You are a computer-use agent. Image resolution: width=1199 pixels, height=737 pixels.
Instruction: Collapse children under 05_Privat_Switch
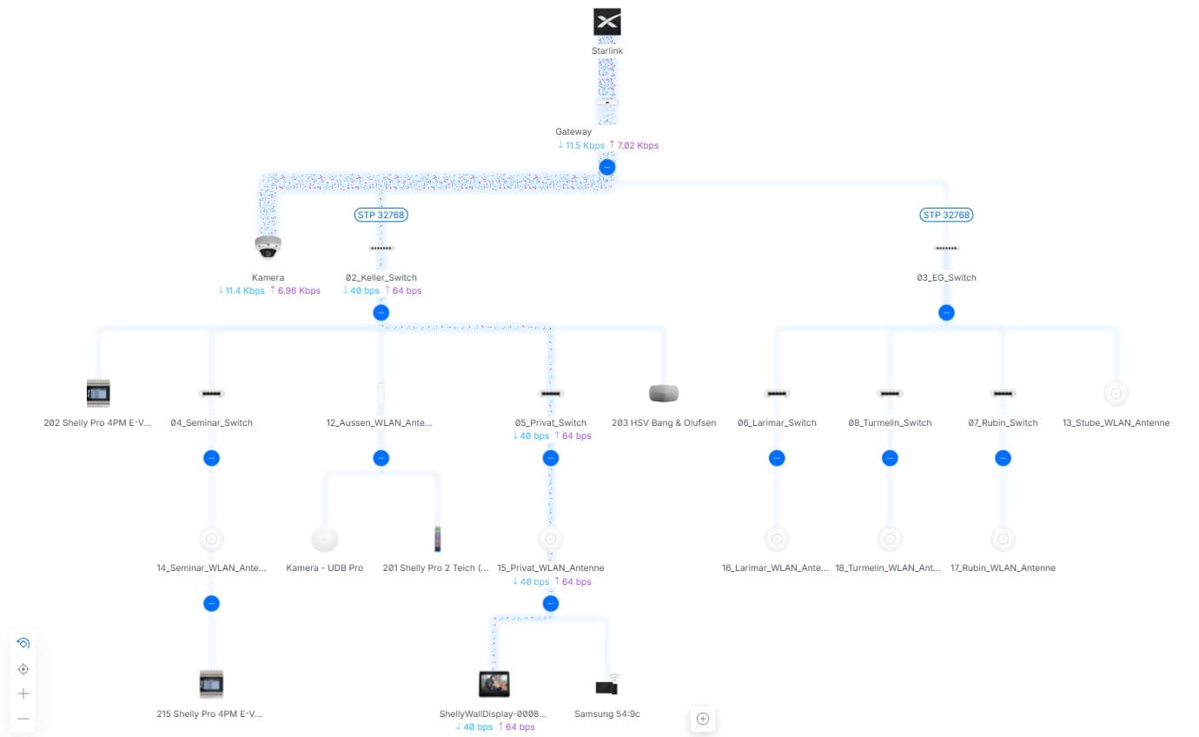550,458
